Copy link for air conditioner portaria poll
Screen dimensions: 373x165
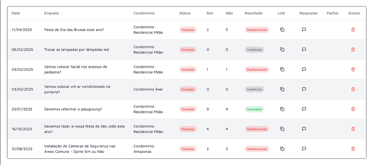[x=282, y=89]
